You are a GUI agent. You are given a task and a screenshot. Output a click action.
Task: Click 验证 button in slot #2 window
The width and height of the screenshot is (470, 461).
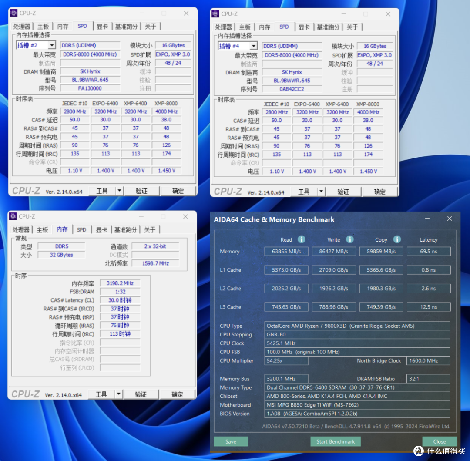coord(141,191)
